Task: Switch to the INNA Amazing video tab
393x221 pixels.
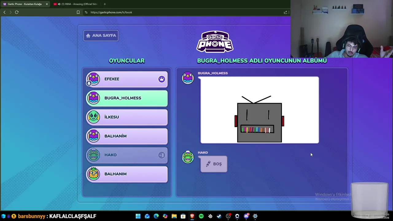Action: (x=76, y=4)
